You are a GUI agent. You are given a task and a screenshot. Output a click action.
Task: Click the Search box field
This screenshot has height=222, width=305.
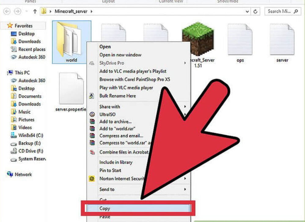(279, 11)
